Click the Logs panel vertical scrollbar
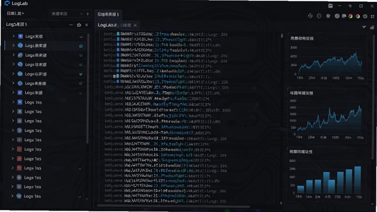Image resolution: width=377 pixels, height=212 pixels. 88,89
